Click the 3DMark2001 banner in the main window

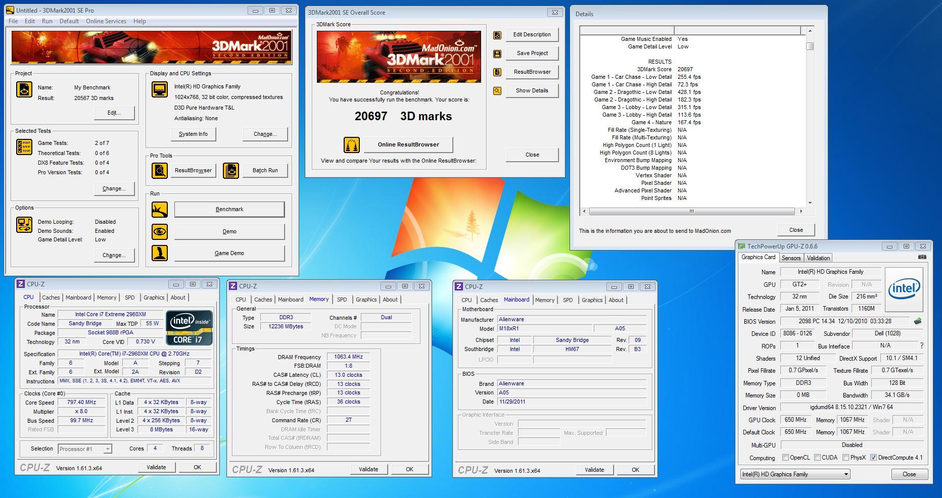(x=152, y=47)
